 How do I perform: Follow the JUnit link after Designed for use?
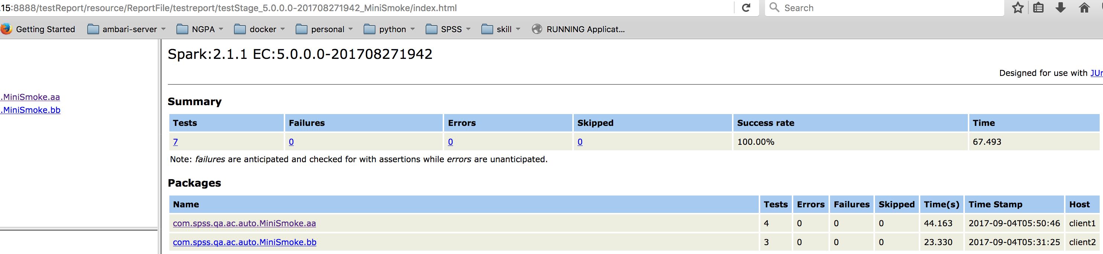1096,73
